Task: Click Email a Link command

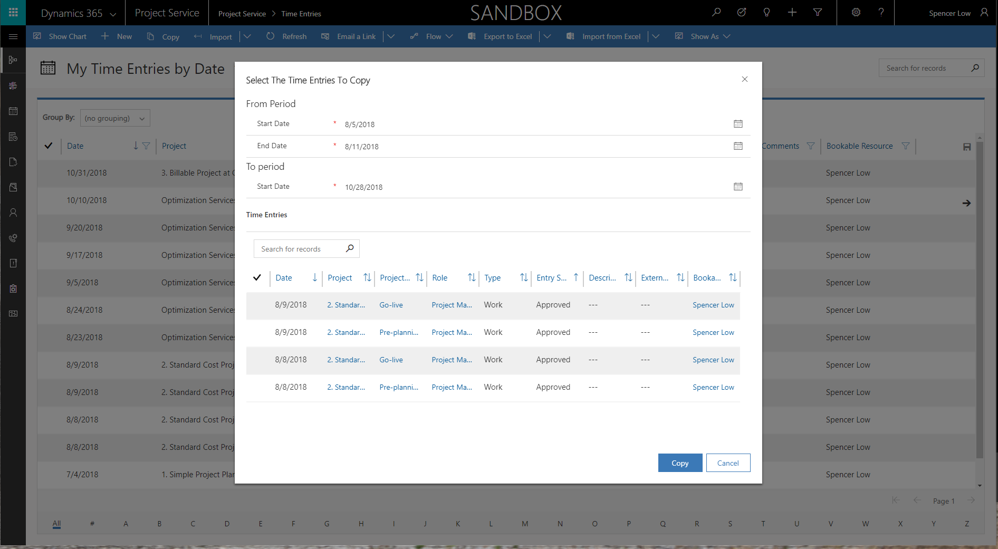Action: point(349,36)
